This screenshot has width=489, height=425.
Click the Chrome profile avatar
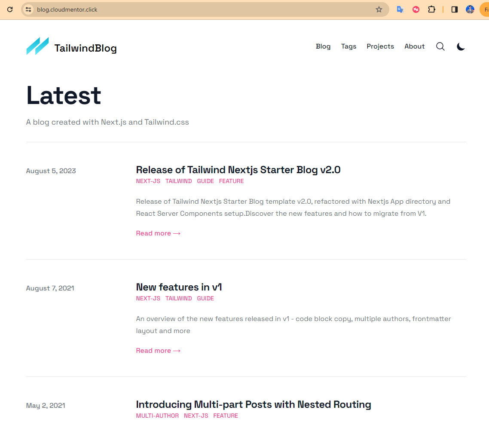click(x=470, y=9)
